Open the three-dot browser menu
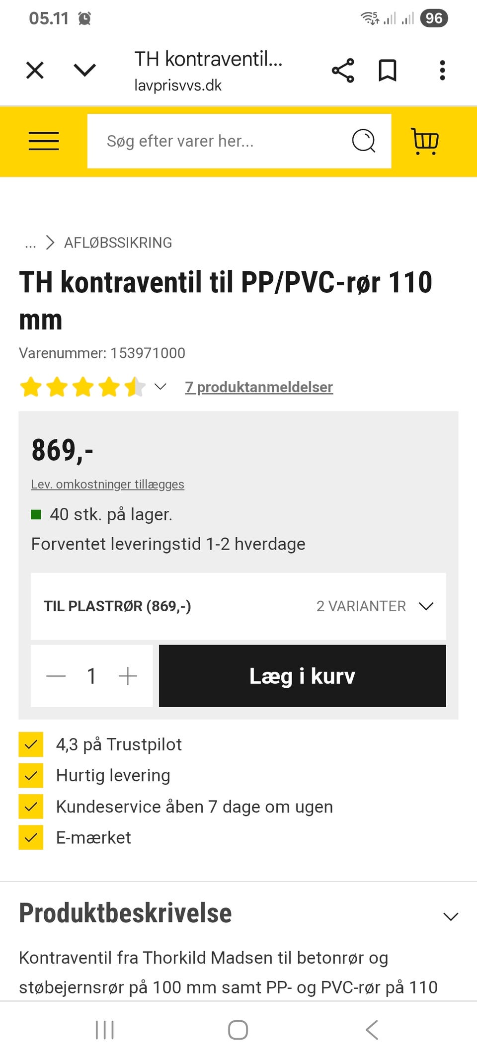 point(442,70)
